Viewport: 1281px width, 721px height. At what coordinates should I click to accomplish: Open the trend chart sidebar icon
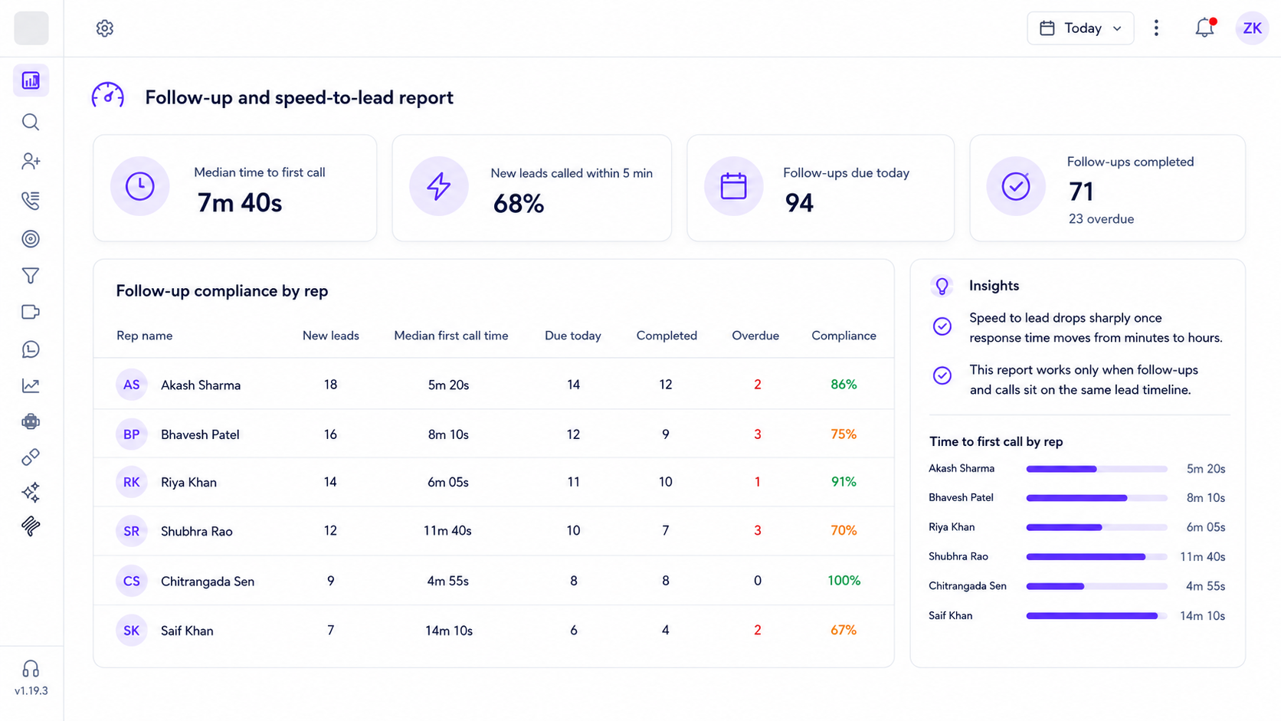pos(31,385)
